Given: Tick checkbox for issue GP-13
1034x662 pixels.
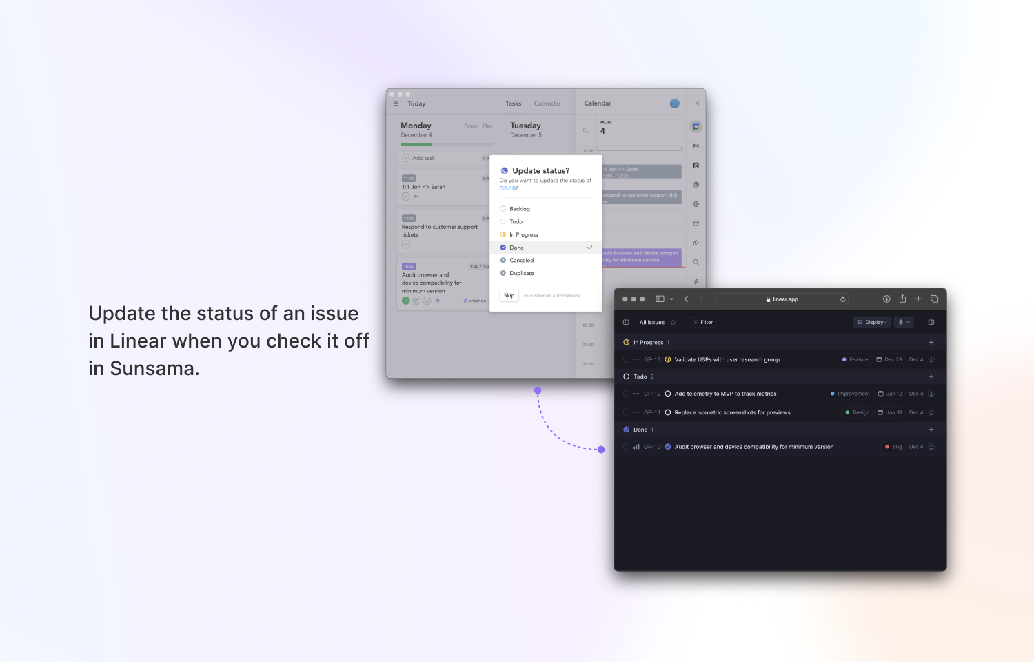Looking at the screenshot, I should [626, 359].
